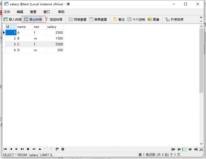Refresh the table data
The image size is (206, 159).
coord(57,149)
